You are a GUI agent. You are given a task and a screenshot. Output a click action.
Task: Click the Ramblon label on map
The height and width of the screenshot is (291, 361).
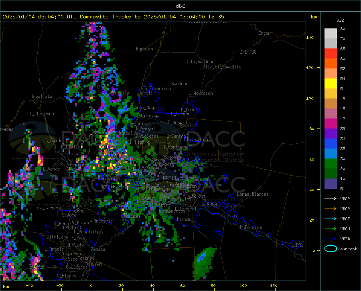tap(144, 49)
